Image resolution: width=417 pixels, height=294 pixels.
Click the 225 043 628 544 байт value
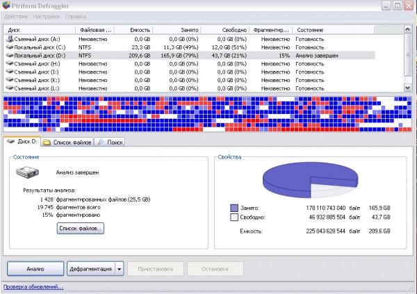(x=333, y=231)
